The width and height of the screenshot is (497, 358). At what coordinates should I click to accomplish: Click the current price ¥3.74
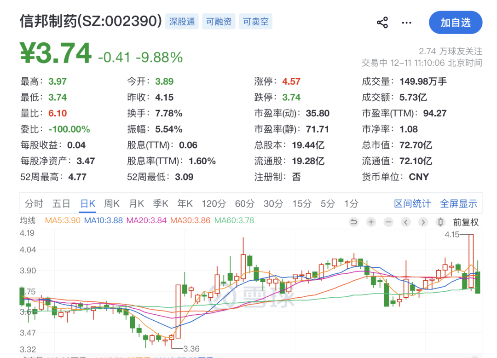(x=56, y=53)
